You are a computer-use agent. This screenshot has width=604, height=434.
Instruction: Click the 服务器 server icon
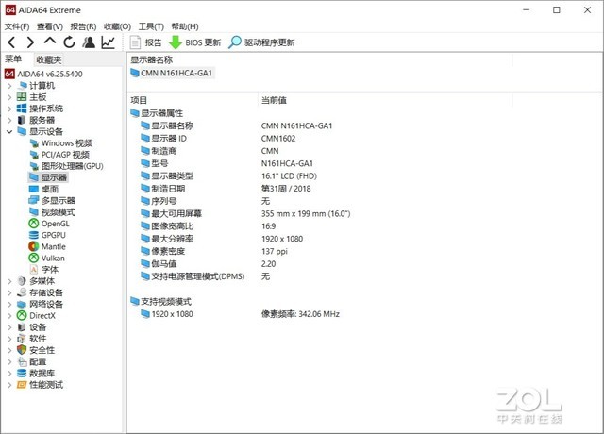click(x=22, y=120)
